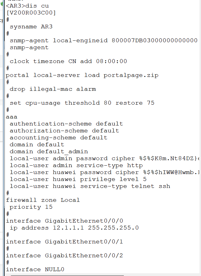Click the authentication-scheme default line
The height and width of the screenshot is (276, 201).
tap(66, 124)
